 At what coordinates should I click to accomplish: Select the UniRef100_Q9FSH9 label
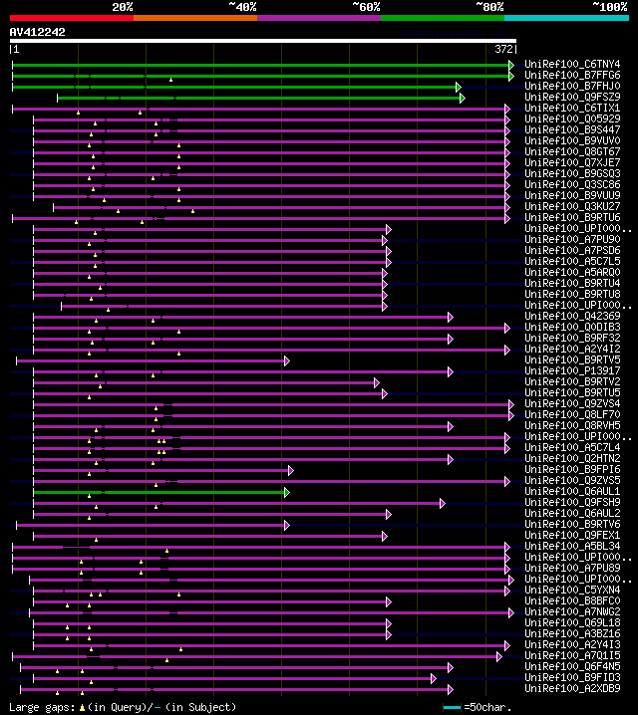pyautogui.click(x=572, y=502)
